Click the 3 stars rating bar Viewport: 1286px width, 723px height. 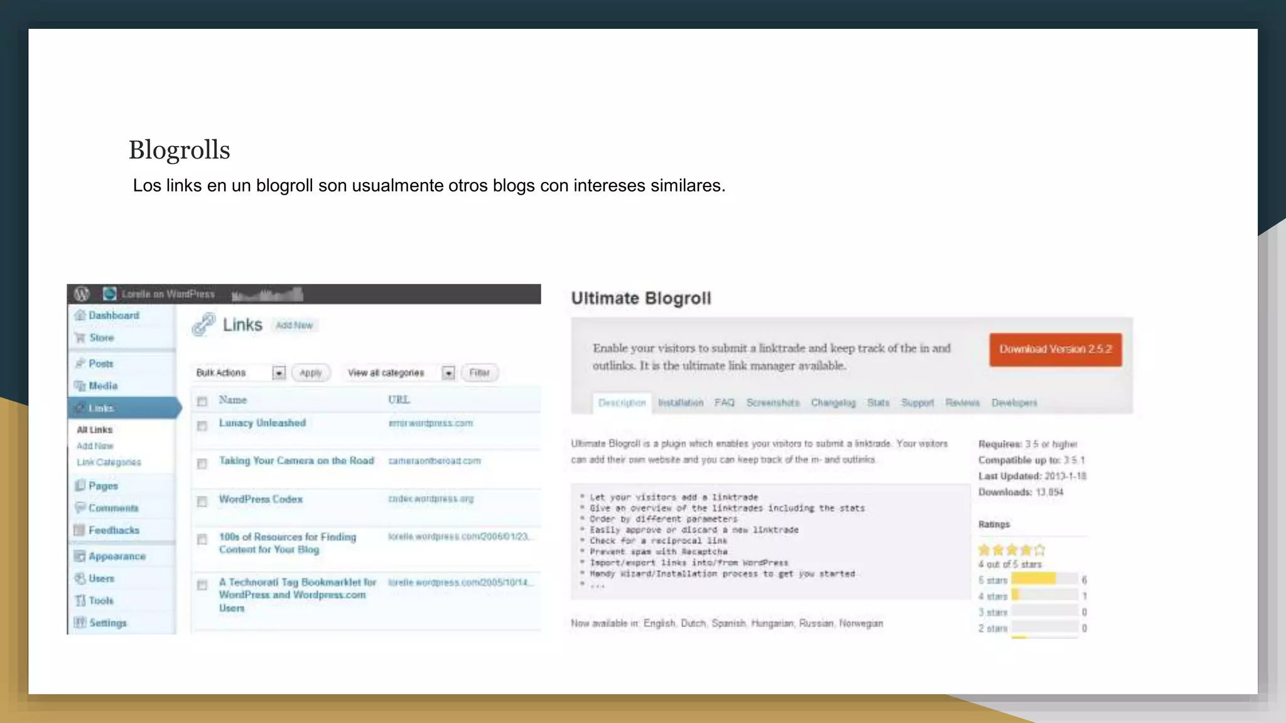coord(1044,611)
